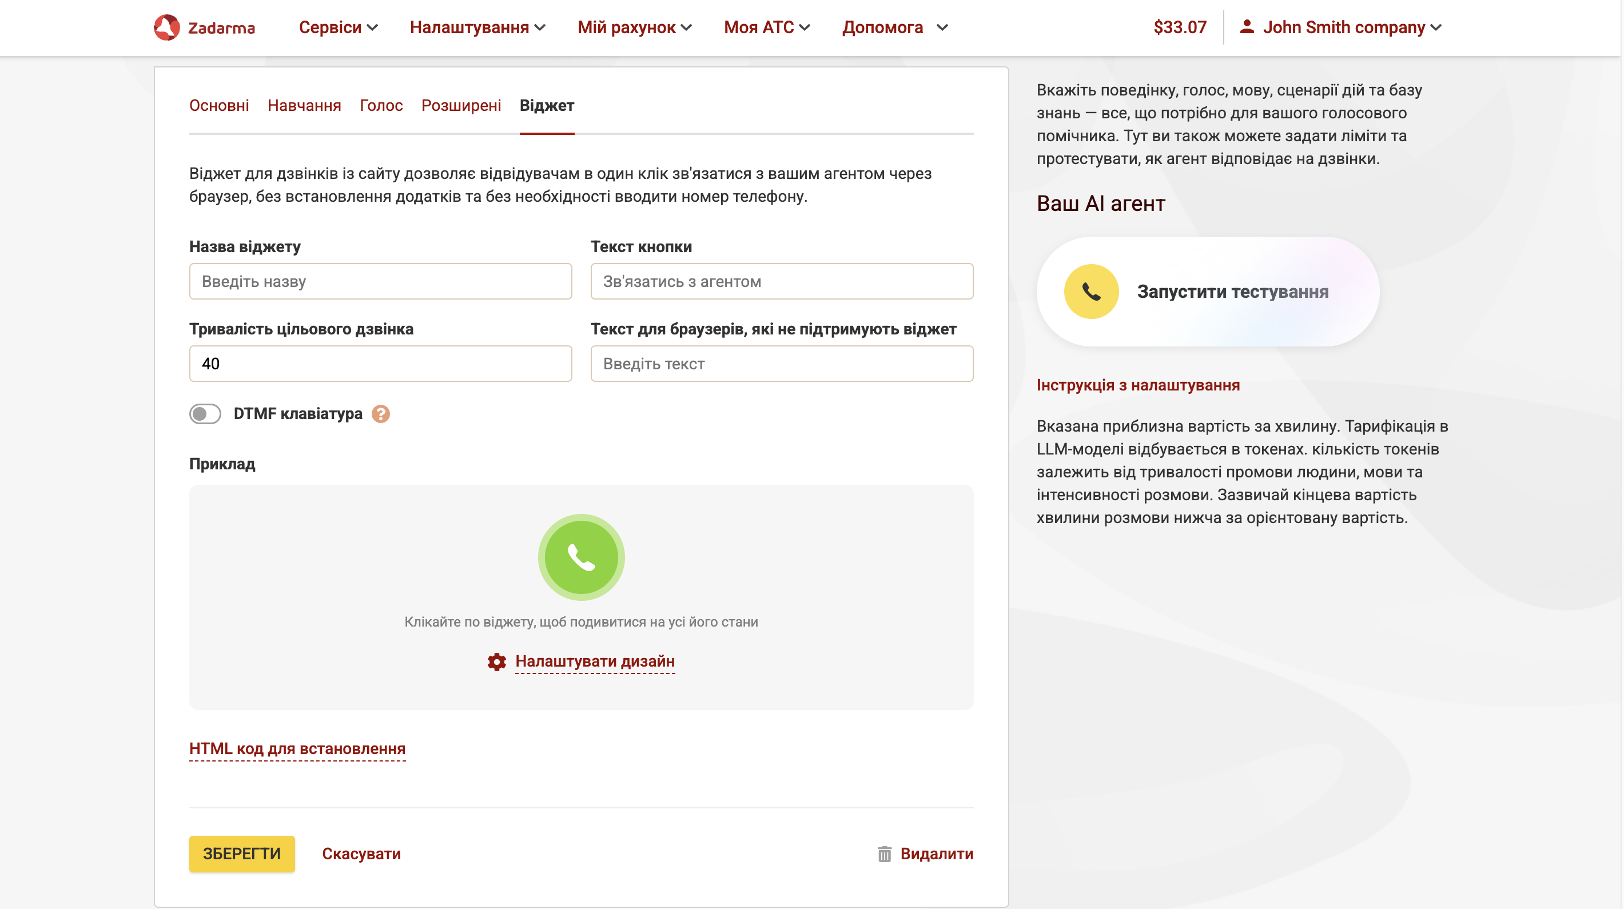Reveal HTML код для встановлення

coord(296,749)
